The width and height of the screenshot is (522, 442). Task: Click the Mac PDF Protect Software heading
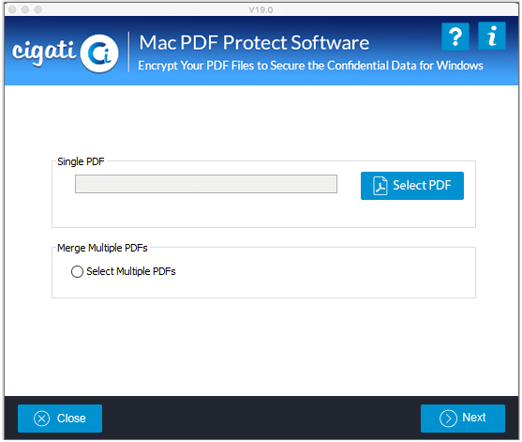[254, 42]
